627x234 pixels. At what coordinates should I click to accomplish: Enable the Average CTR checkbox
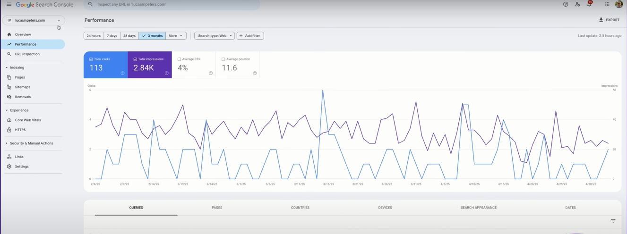click(x=179, y=59)
